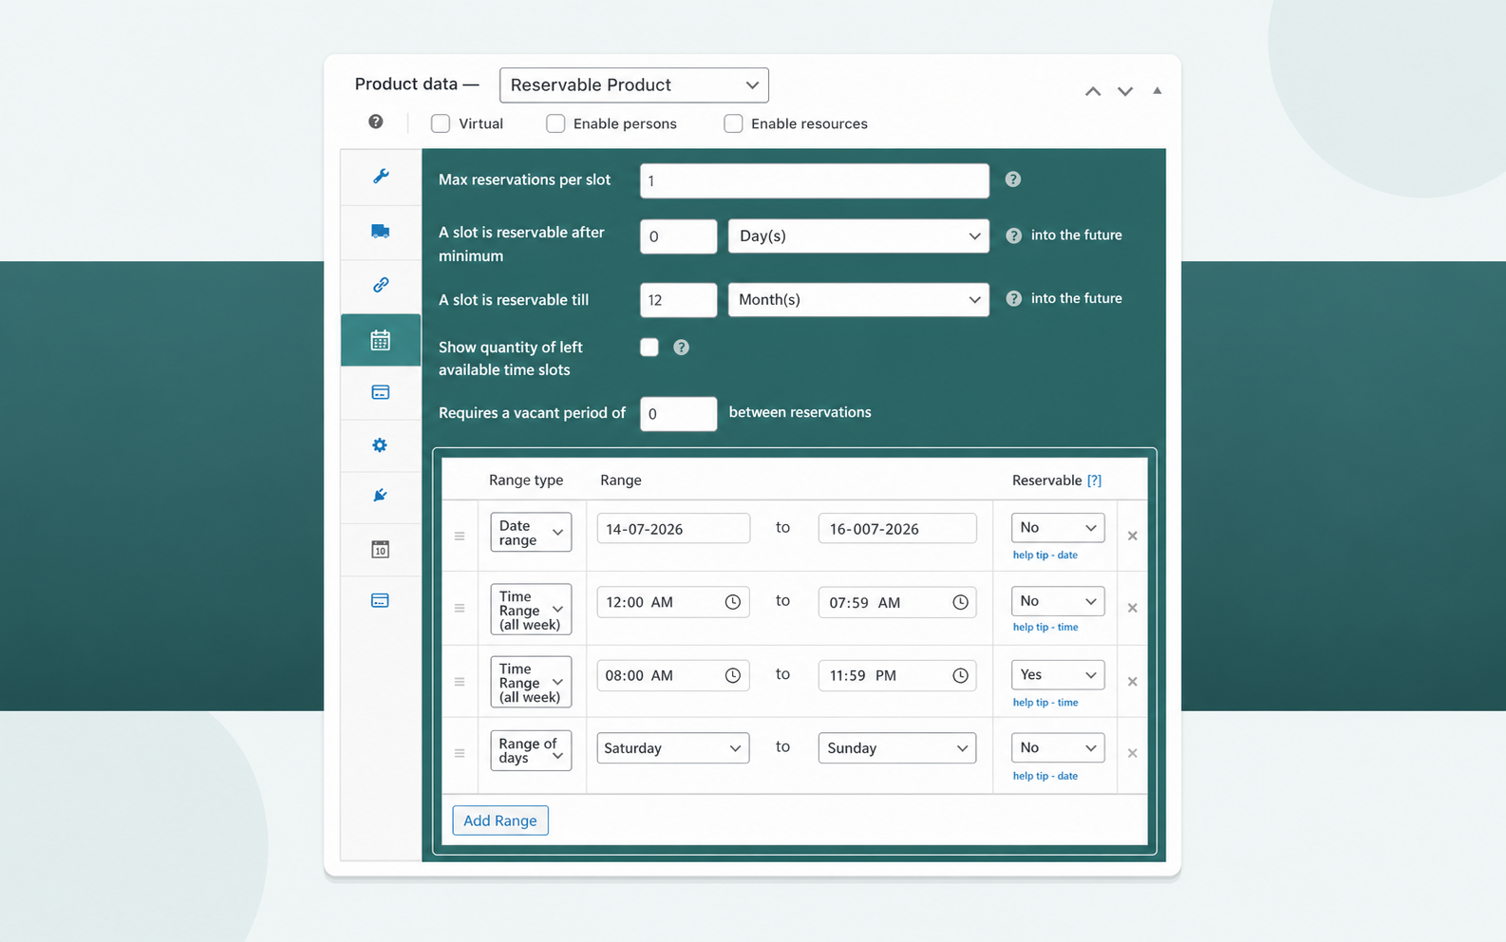
Task: Click help icon for Show quantity checkbox
Action: click(x=681, y=348)
